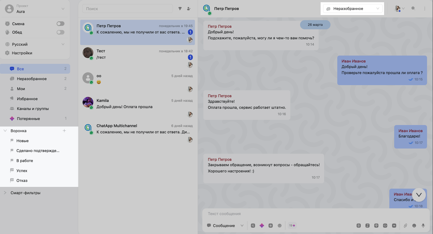Open the Потерянные folder
The width and height of the screenshot is (433, 234).
(28, 119)
